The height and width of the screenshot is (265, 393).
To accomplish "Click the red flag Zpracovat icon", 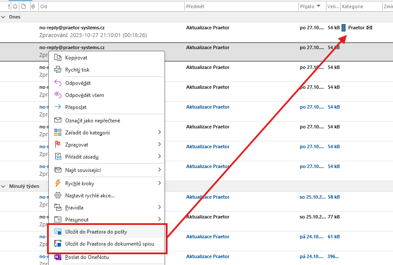I will (x=58, y=144).
